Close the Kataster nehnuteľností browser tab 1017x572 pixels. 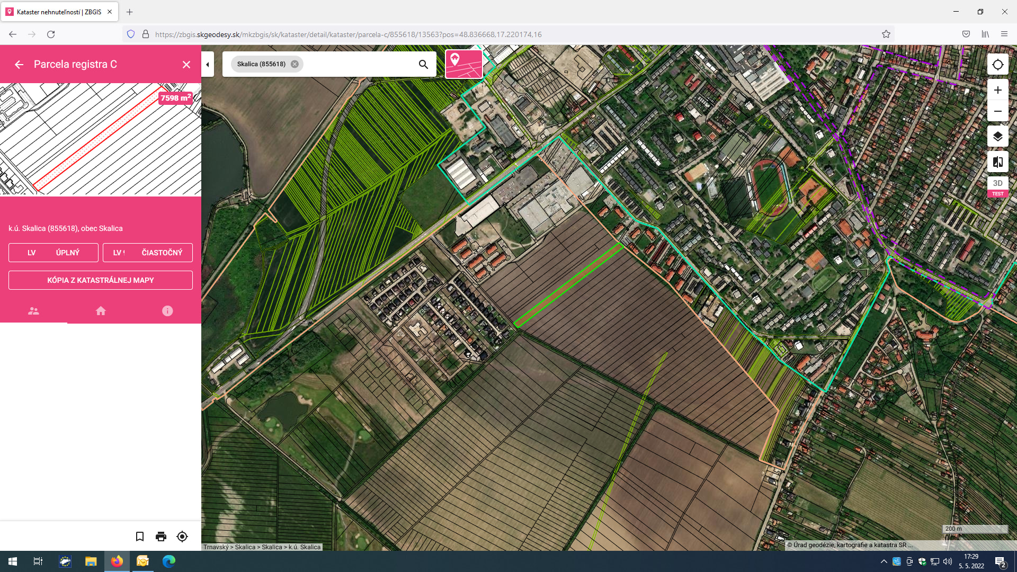(110, 12)
